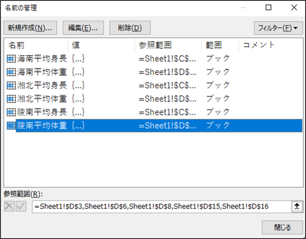Click the ブック scope in the 陵南平均体重 row
The height and width of the screenshot is (239, 306).
[218, 125]
